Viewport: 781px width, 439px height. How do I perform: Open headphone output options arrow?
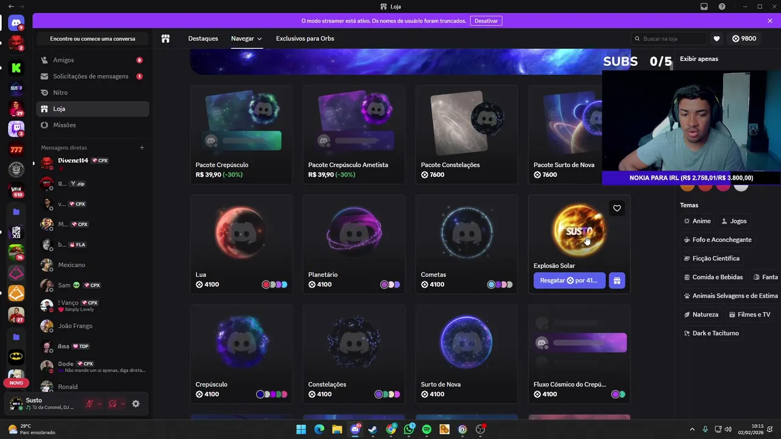coord(123,404)
